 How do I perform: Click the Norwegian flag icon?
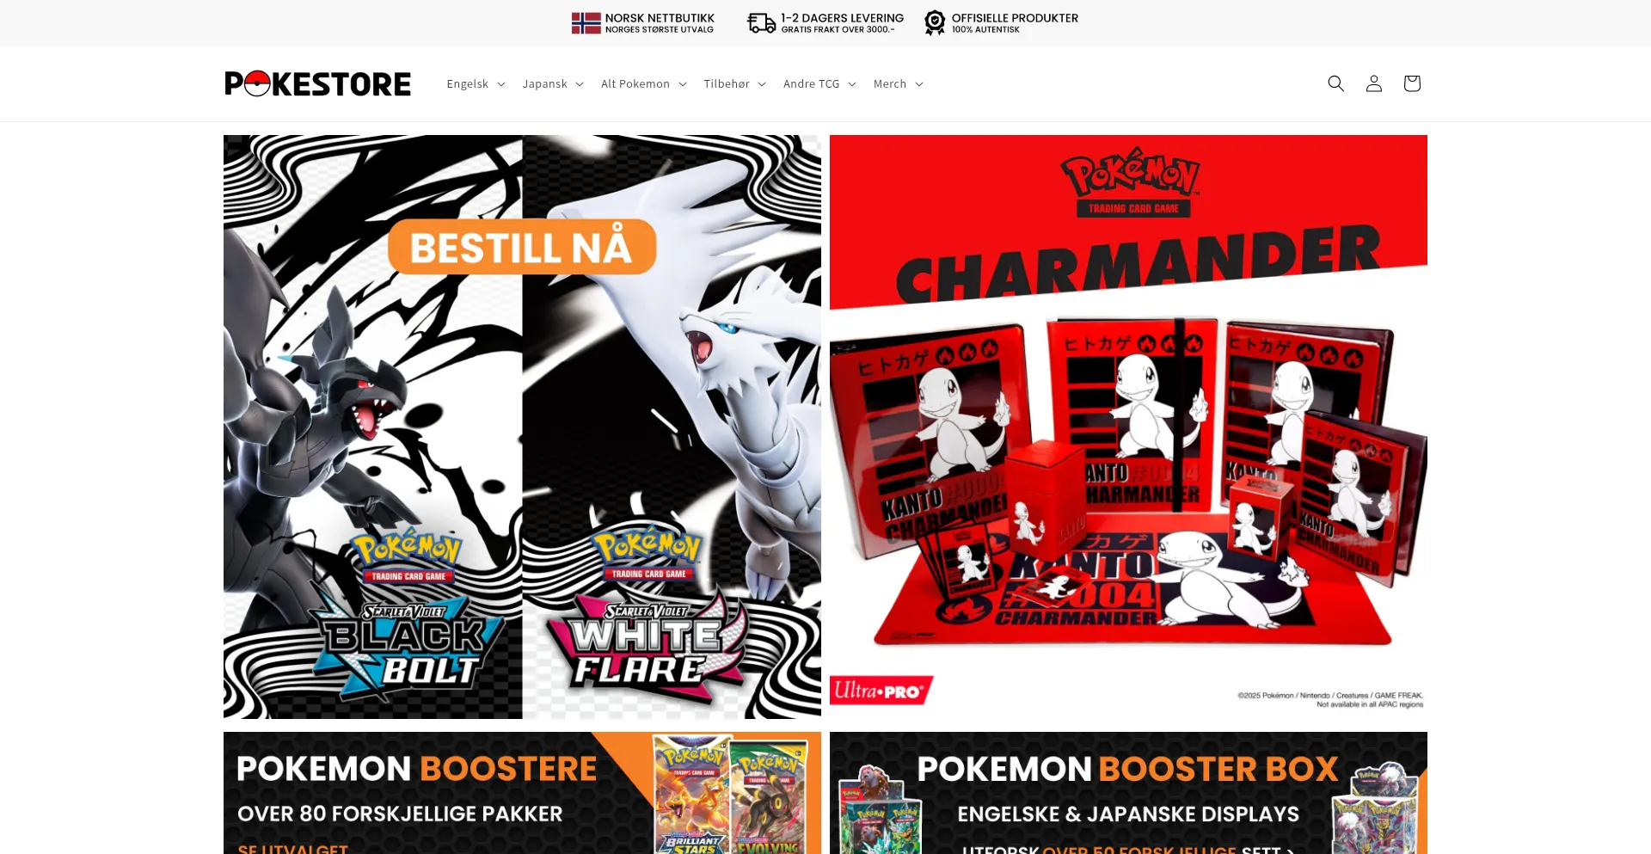coord(586,23)
